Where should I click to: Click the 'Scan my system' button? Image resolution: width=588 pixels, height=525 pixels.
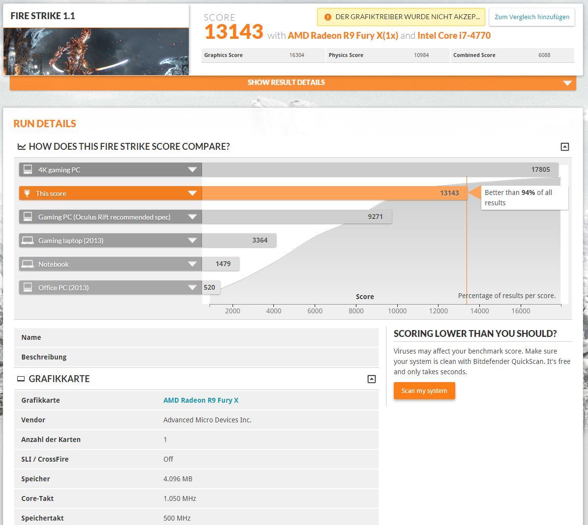coord(424,391)
